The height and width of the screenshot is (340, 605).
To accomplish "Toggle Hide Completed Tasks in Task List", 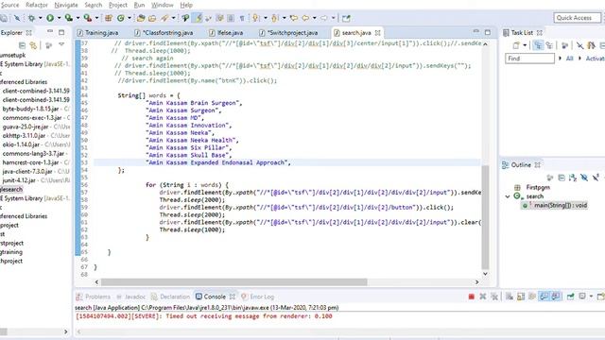I will pos(579,45).
